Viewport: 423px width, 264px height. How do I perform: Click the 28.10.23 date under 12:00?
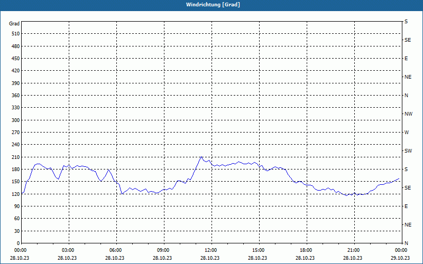(210, 258)
